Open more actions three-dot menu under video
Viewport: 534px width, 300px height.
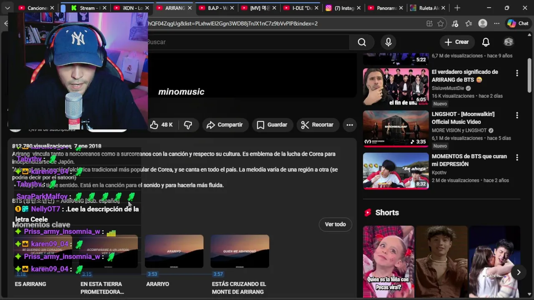pos(350,125)
